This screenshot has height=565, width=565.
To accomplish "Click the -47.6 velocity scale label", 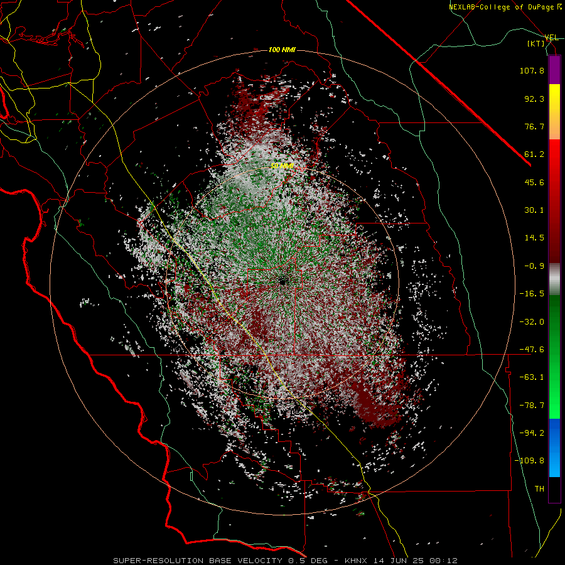I will [532, 350].
